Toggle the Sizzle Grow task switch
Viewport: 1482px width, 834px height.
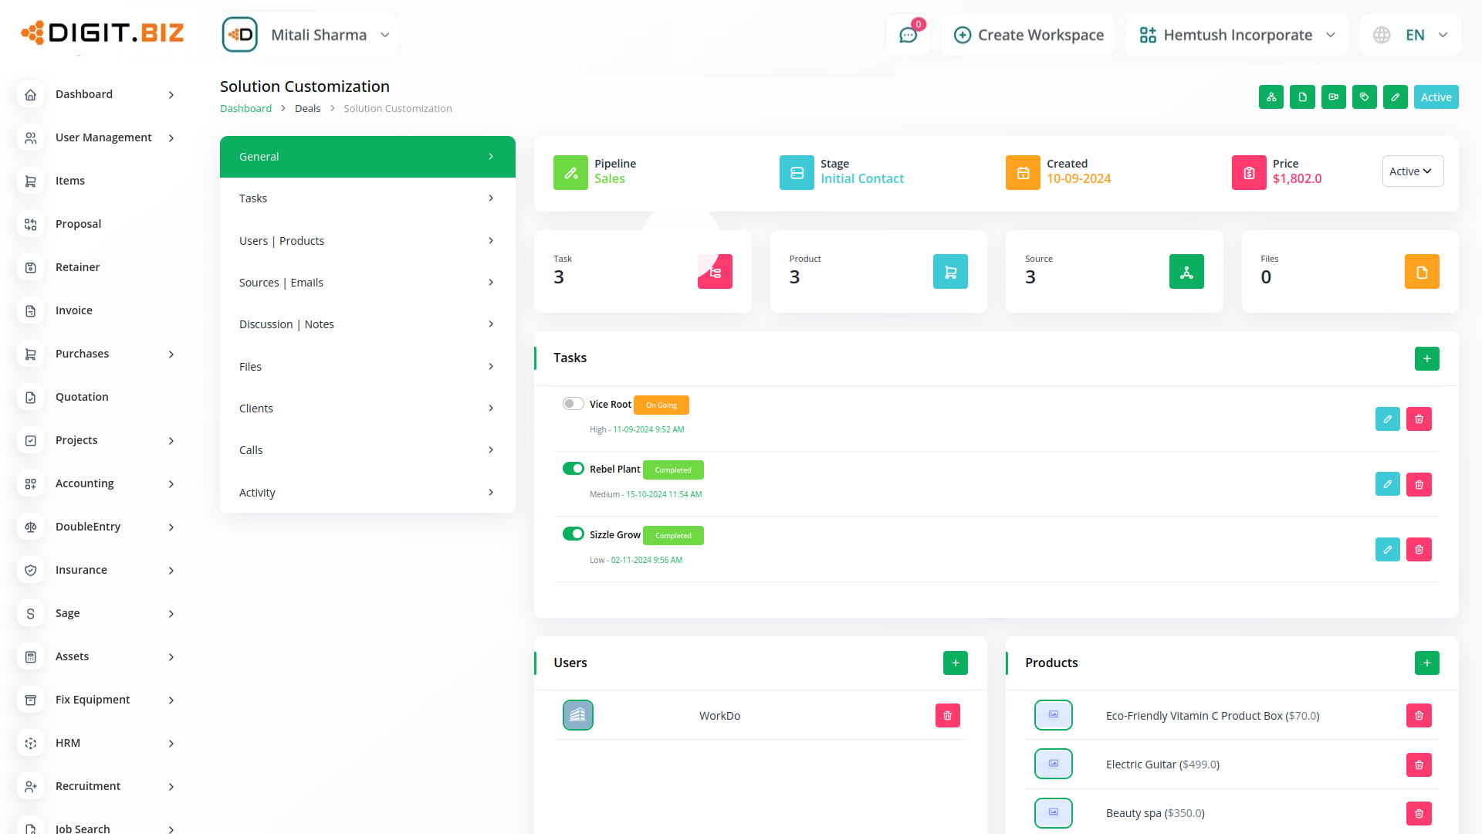pyautogui.click(x=573, y=534)
